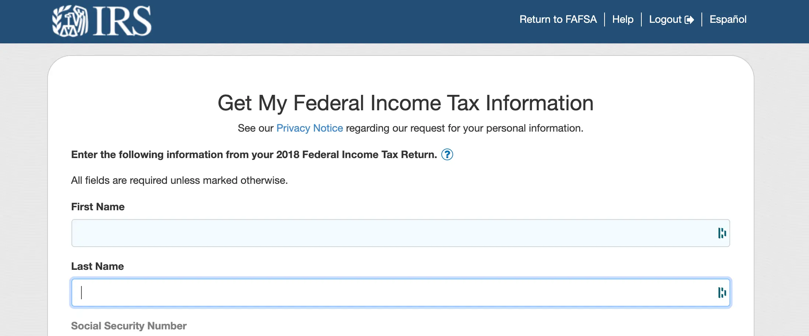Click the 'All fields are required' note
809x336 pixels.
point(179,180)
